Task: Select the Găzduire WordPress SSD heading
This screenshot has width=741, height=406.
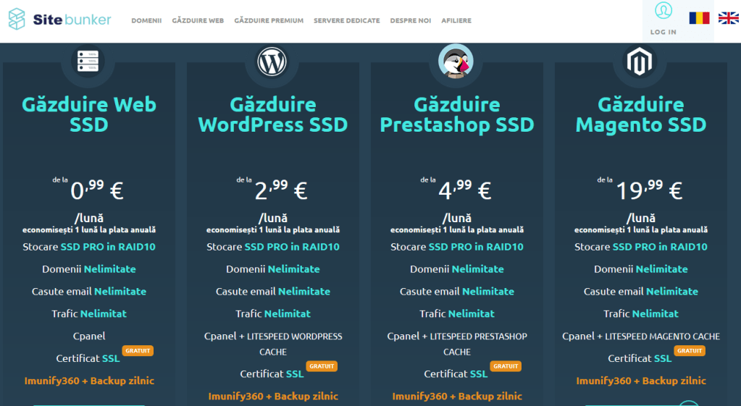Action: 273,114
